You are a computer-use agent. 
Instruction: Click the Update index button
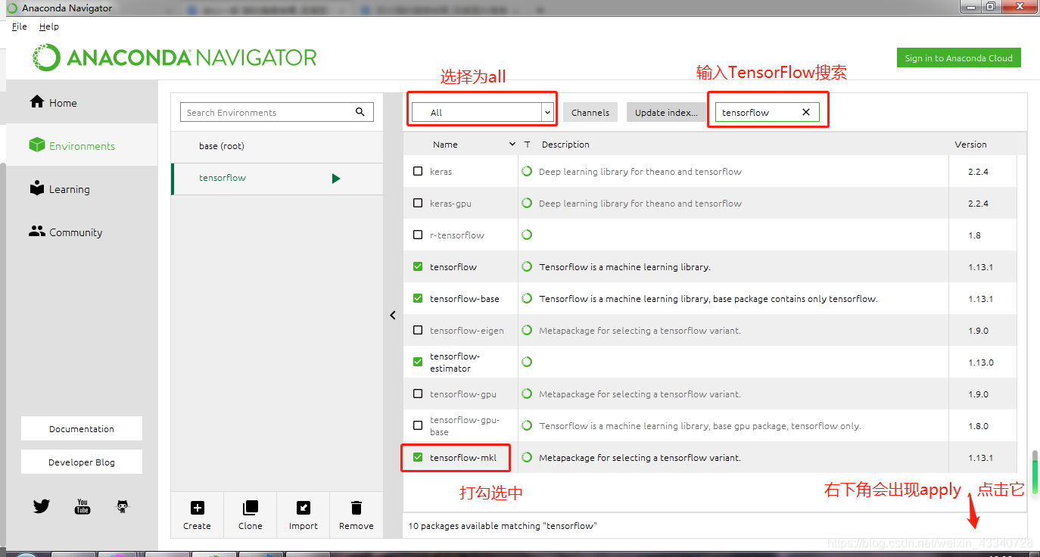point(666,112)
